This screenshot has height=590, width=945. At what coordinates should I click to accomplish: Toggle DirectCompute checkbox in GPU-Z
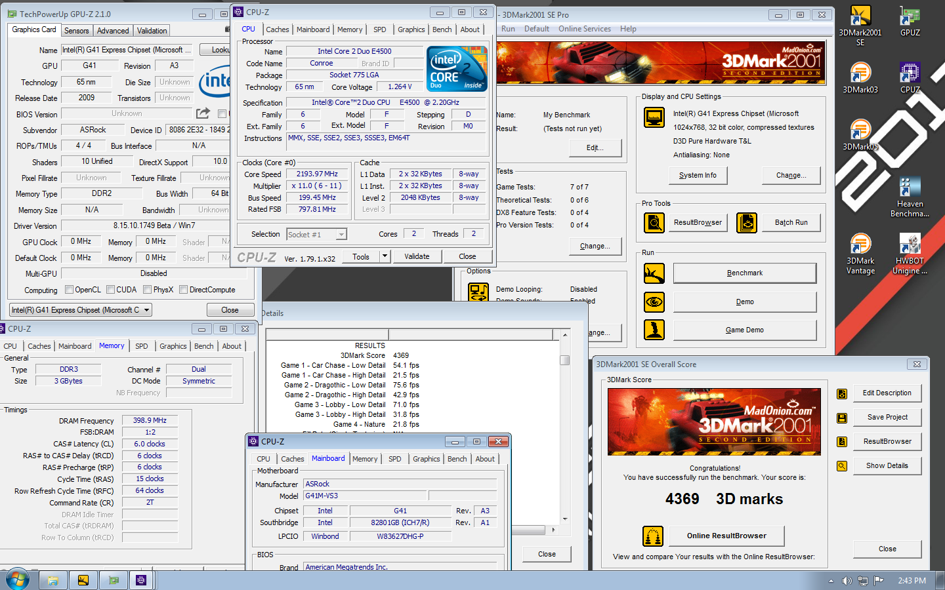pos(184,290)
